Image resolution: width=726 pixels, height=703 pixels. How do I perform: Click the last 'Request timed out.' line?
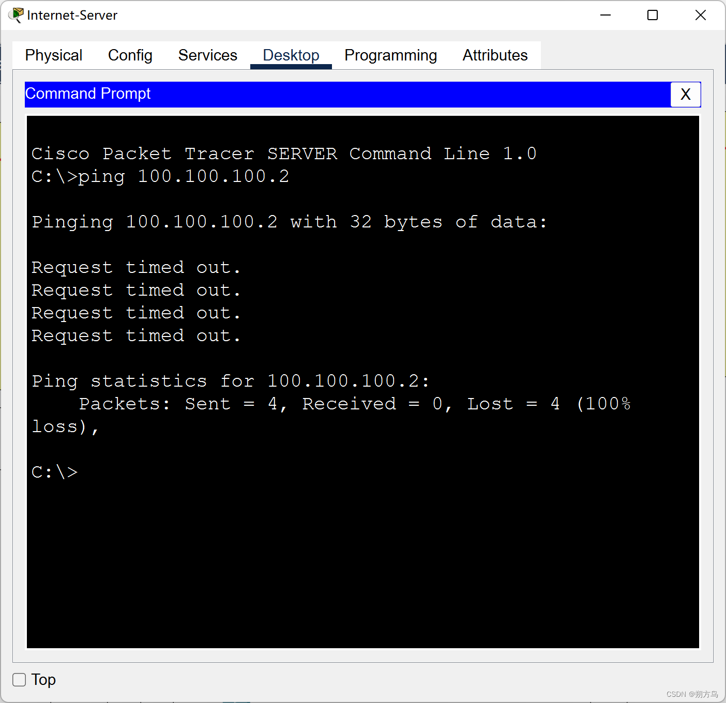[x=136, y=335]
